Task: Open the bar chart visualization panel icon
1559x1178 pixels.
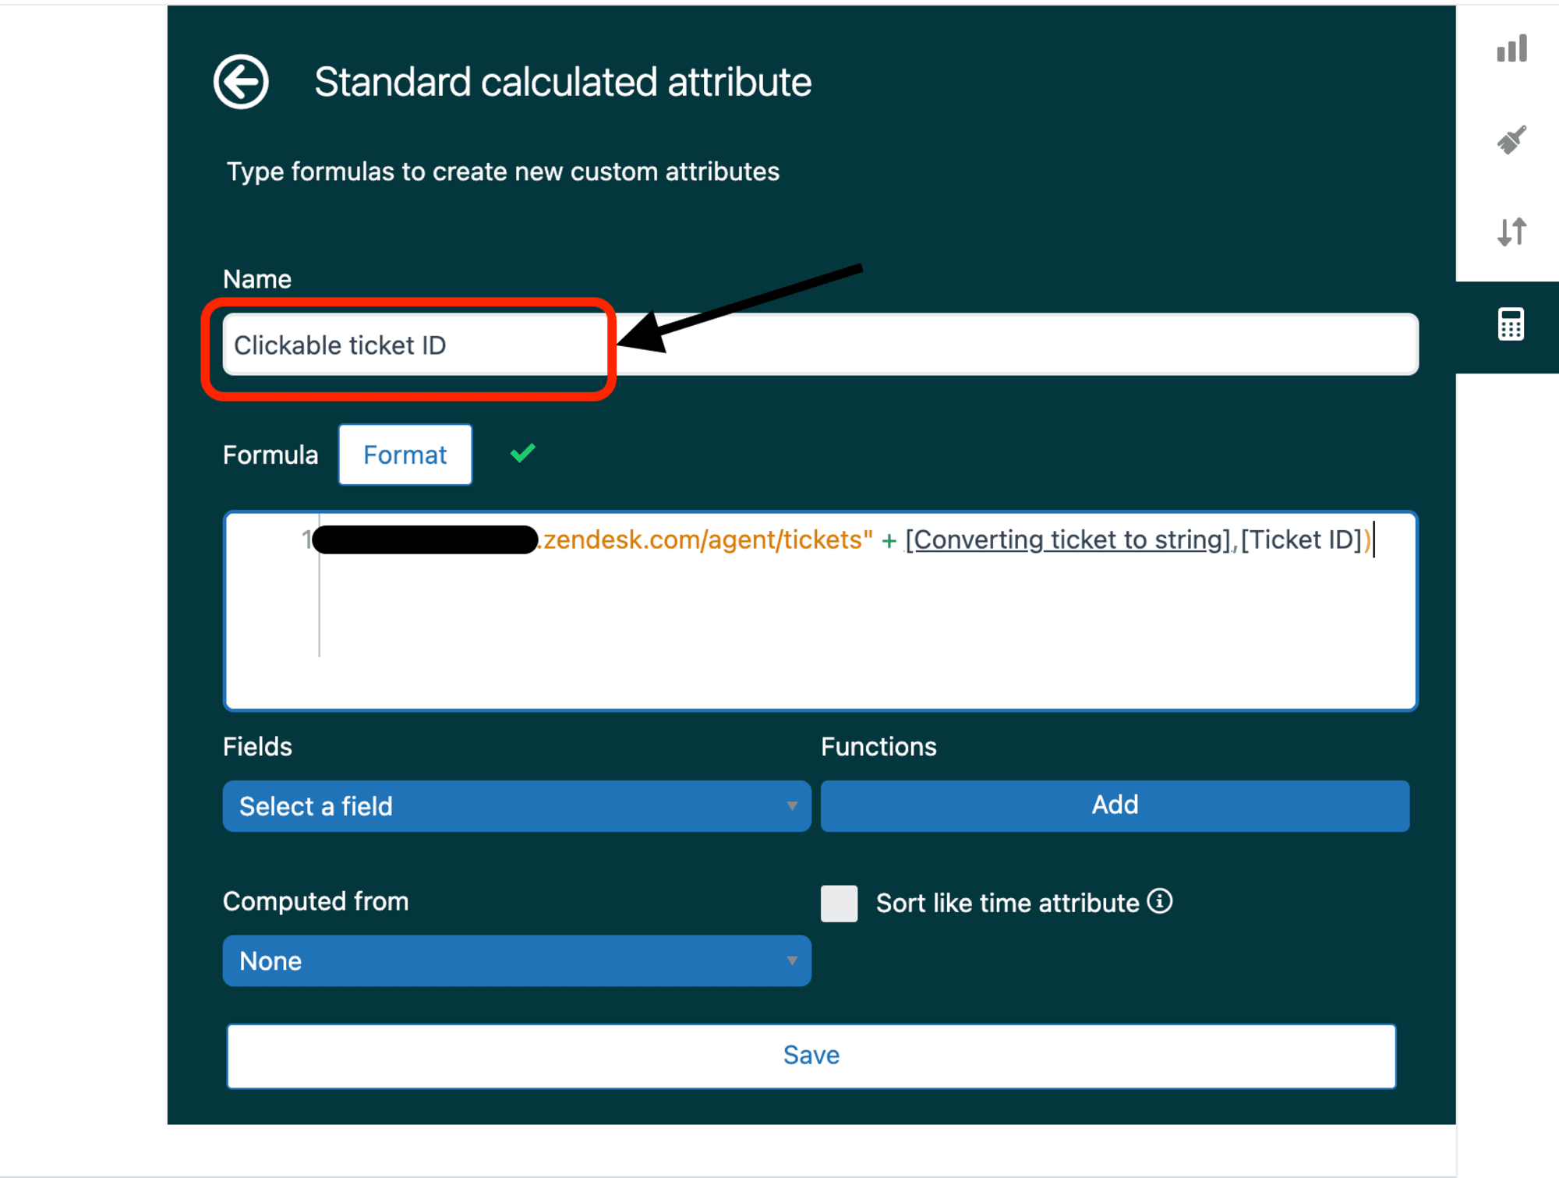Action: tap(1511, 48)
